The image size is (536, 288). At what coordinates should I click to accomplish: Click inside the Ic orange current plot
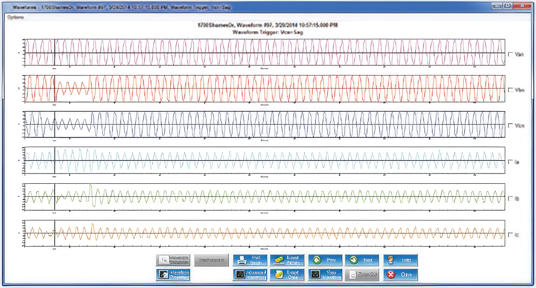point(264,233)
